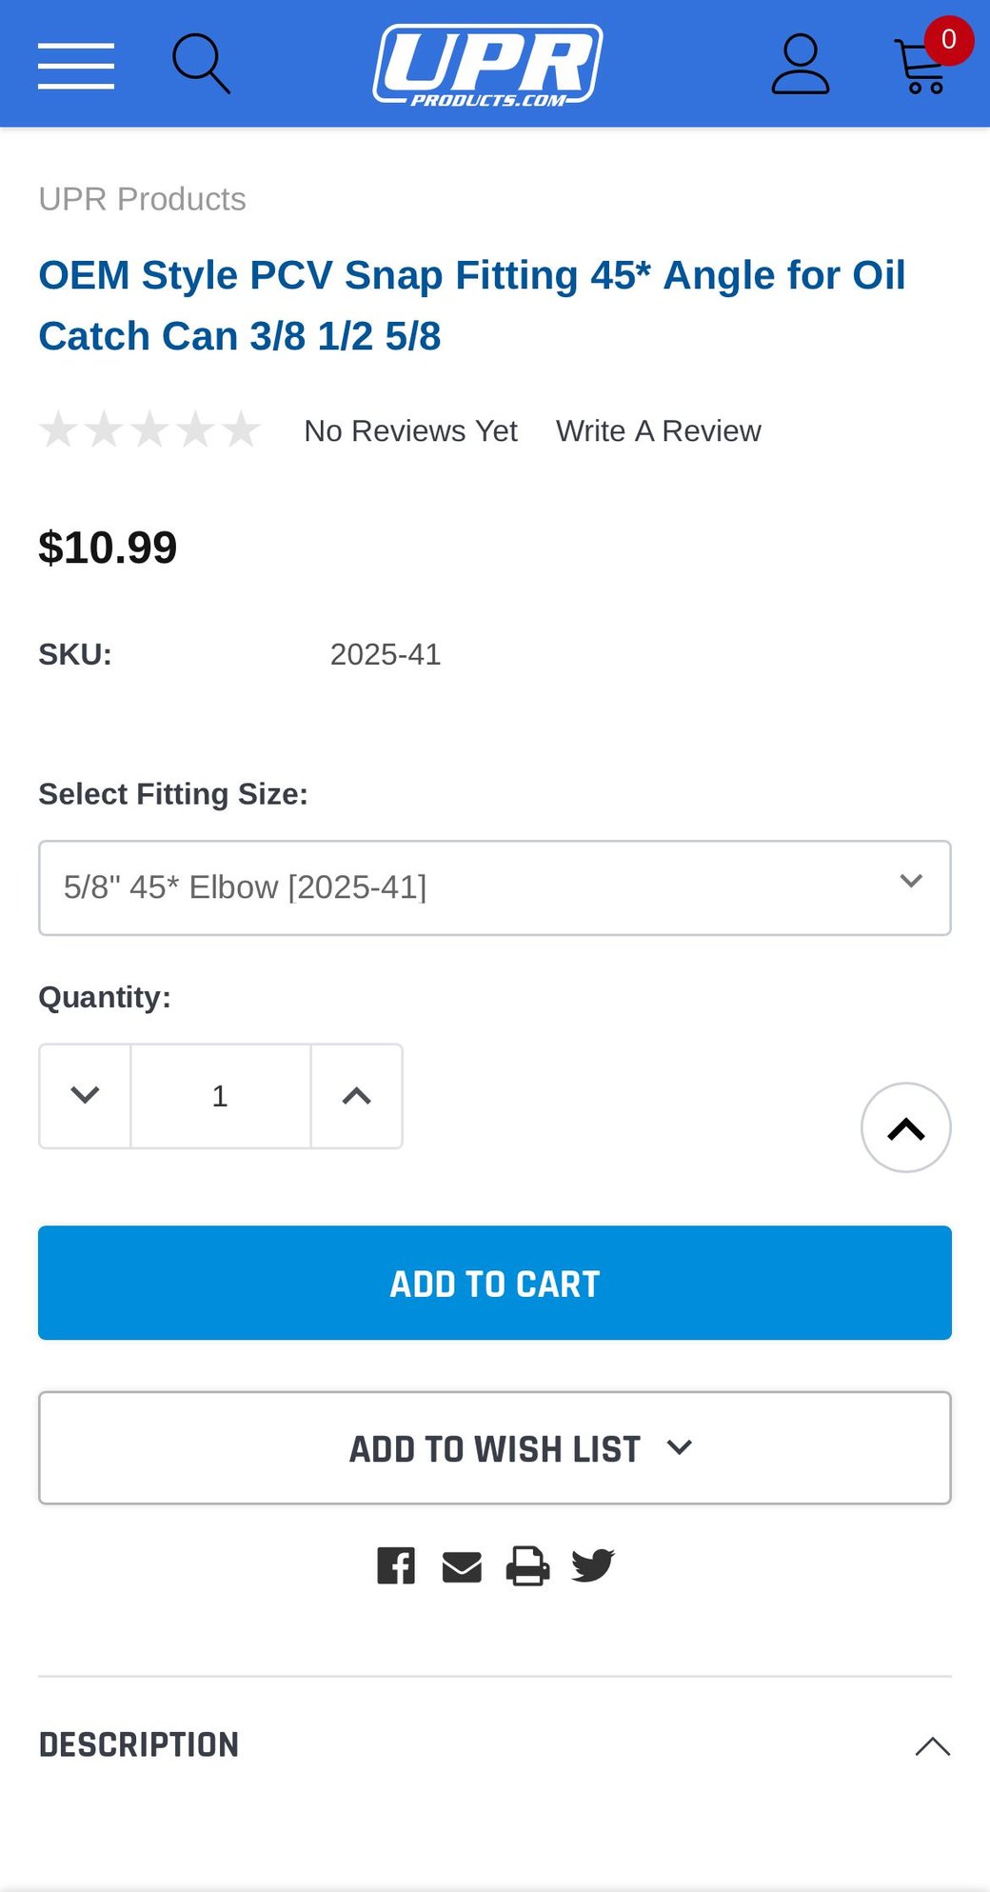Increase quantity with up arrow
This screenshot has width=990, height=1892.
(357, 1096)
